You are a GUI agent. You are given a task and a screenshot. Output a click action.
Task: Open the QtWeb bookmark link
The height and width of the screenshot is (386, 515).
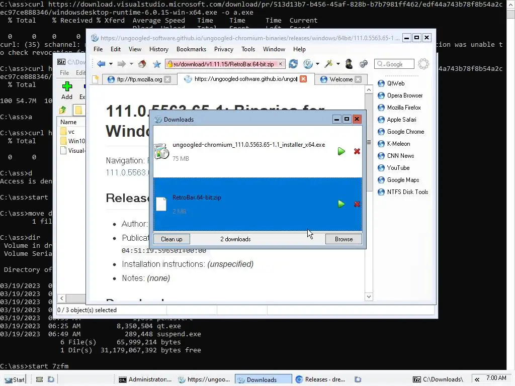(395, 83)
